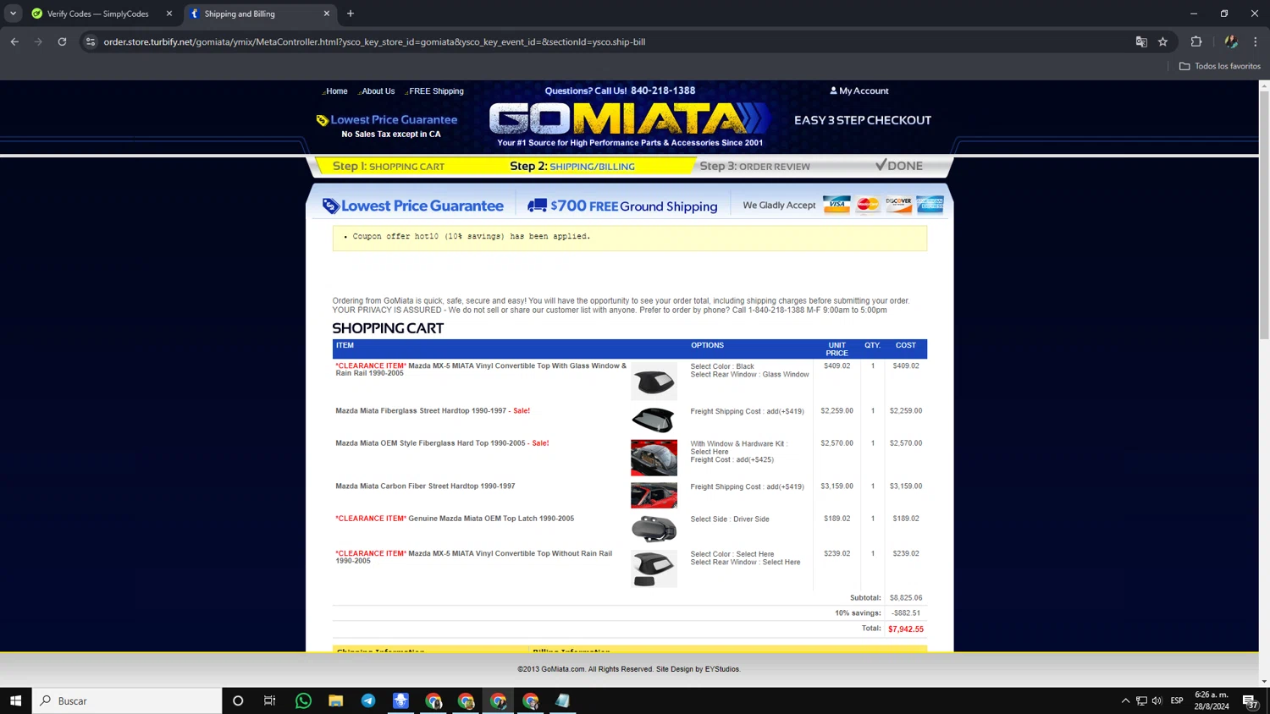Image resolution: width=1270 pixels, height=714 pixels.
Task: Click the $7,942.55 order total
Action: 906,629
